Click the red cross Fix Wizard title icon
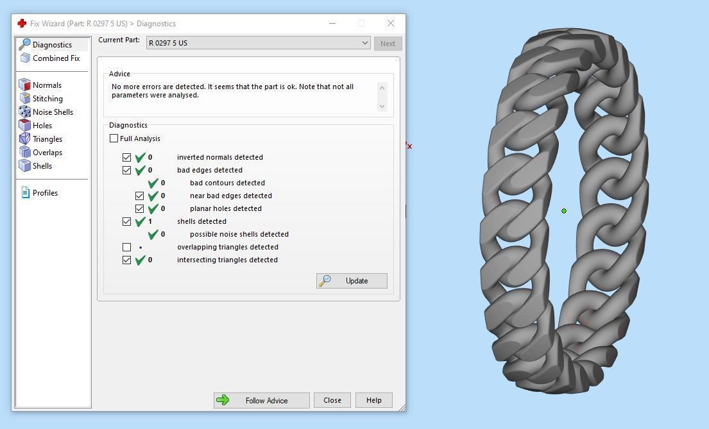The image size is (709, 429). click(22, 23)
